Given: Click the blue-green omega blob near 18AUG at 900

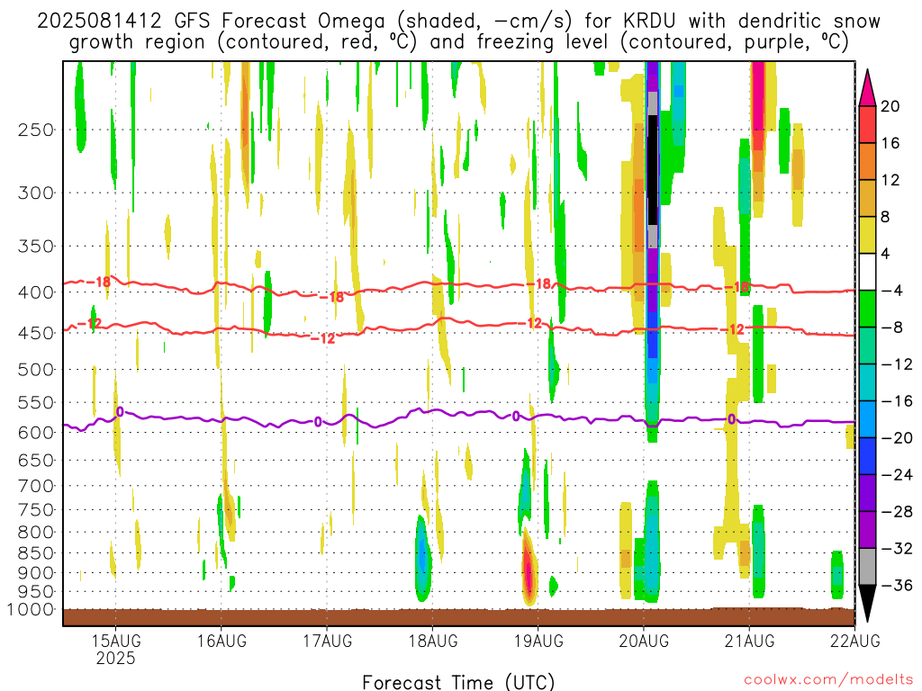Looking at the screenshot, I should [422, 558].
